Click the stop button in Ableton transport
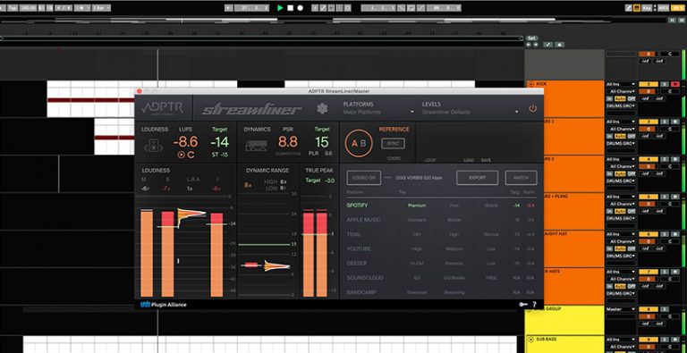687x353 pixels. pyautogui.click(x=291, y=8)
